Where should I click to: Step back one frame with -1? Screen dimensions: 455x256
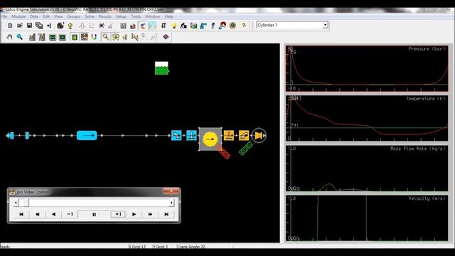point(70,214)
